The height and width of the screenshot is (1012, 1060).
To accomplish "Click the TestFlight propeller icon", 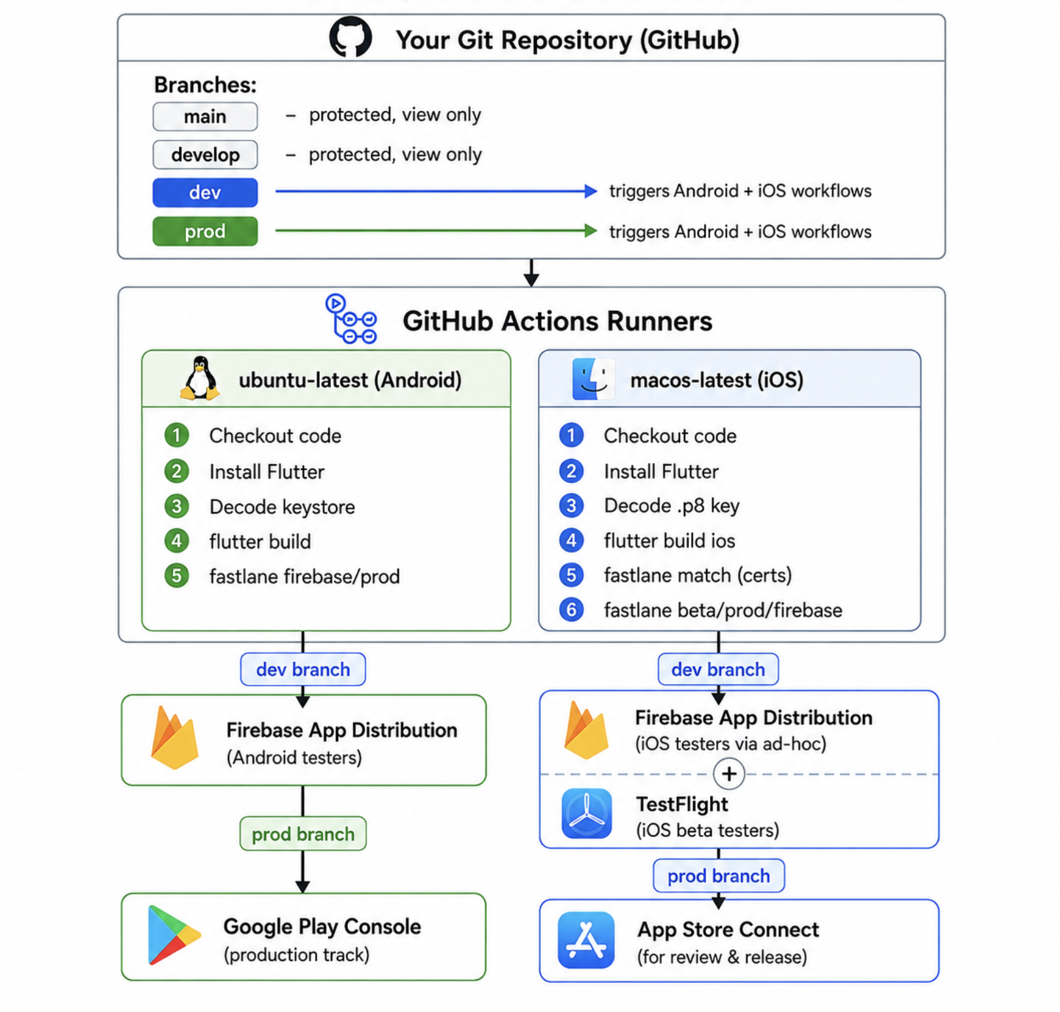I will [x=587, y=814].
